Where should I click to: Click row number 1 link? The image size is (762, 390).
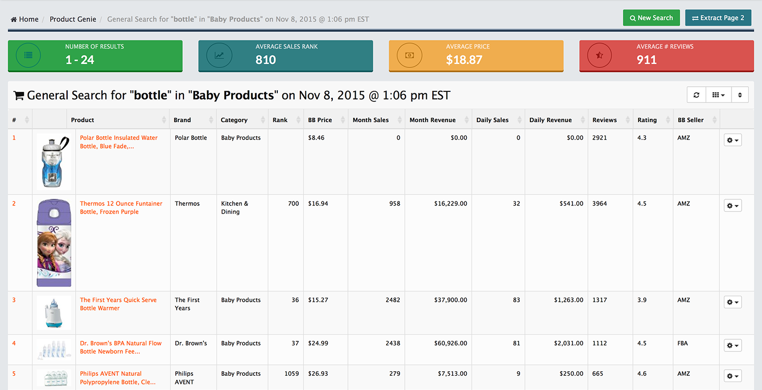click(14, 138)
